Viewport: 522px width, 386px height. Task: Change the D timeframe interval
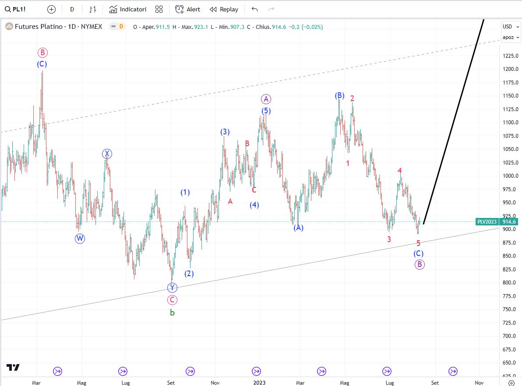[x=72, y=9]
